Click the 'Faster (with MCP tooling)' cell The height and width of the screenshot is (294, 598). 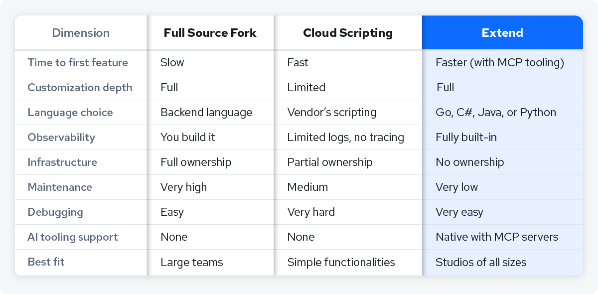point(498,62)
